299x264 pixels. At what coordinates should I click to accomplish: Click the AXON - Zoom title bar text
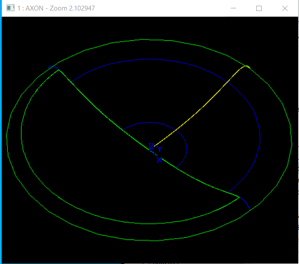click(x=56, y=8)
